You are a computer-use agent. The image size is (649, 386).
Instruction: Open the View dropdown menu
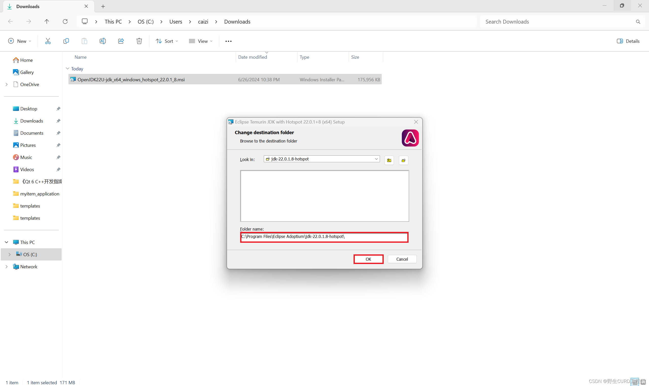201,41
